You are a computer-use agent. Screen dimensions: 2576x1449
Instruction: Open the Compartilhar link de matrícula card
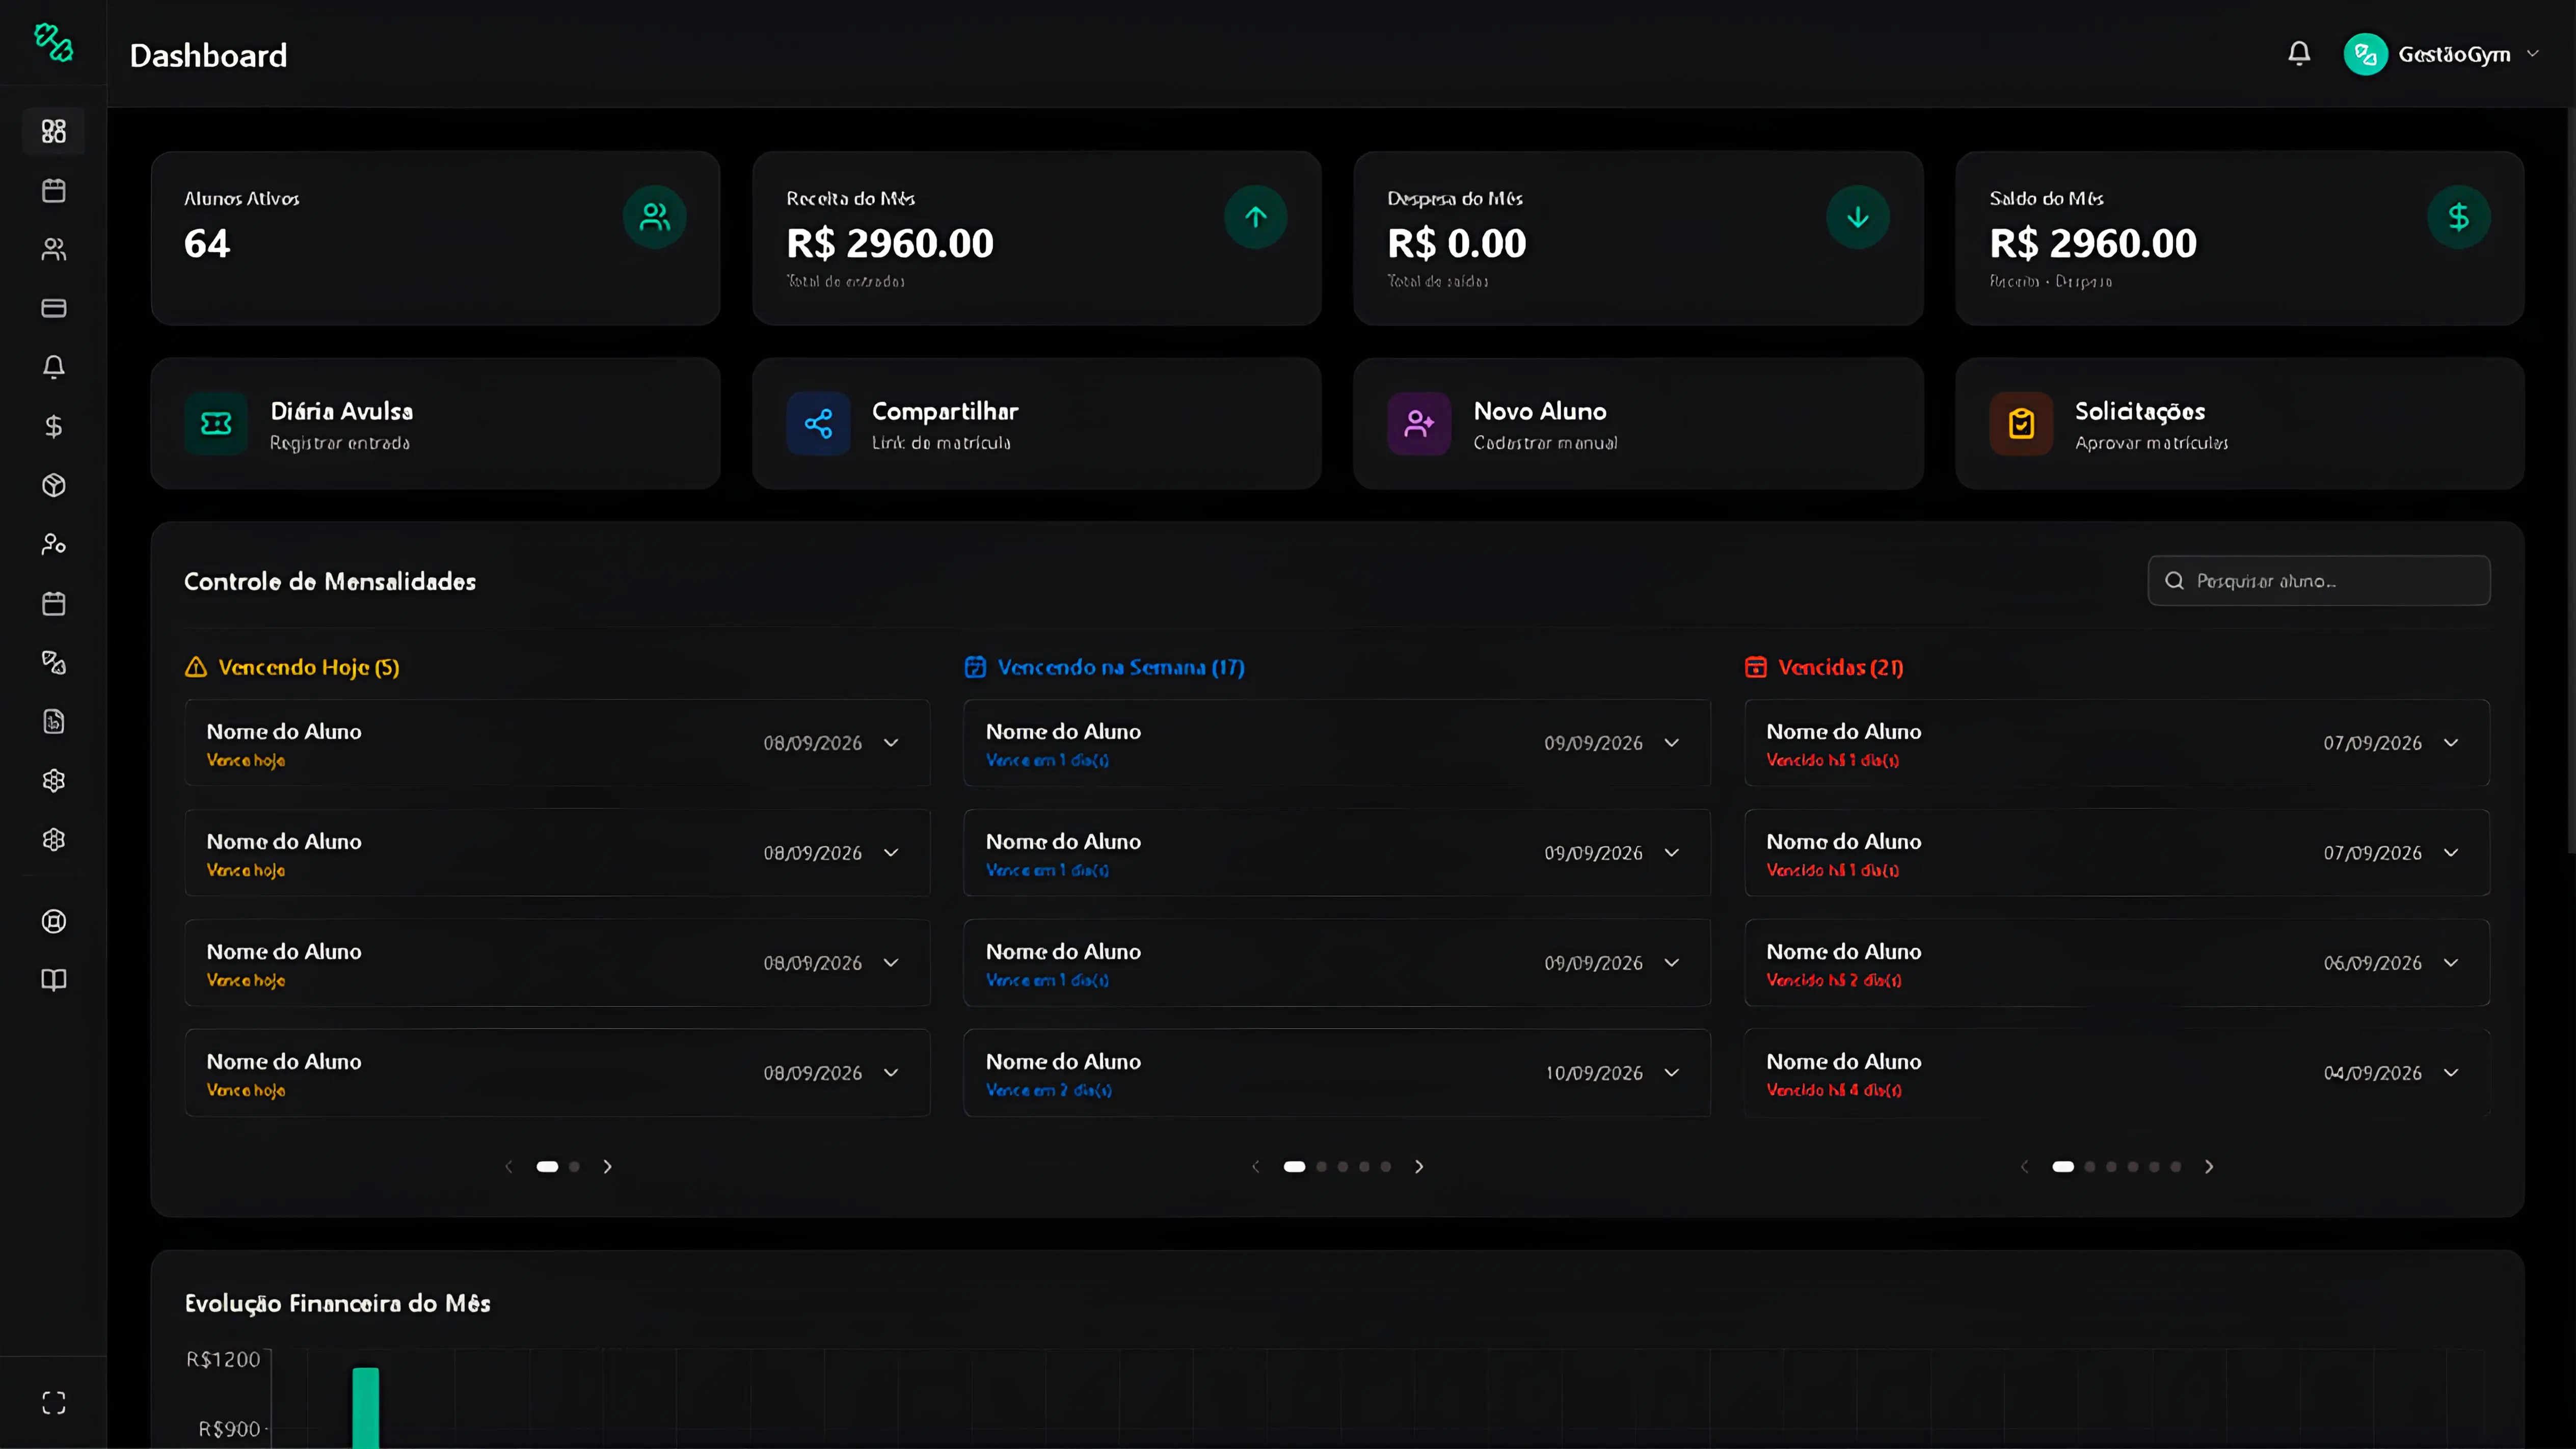[1037, 424]
